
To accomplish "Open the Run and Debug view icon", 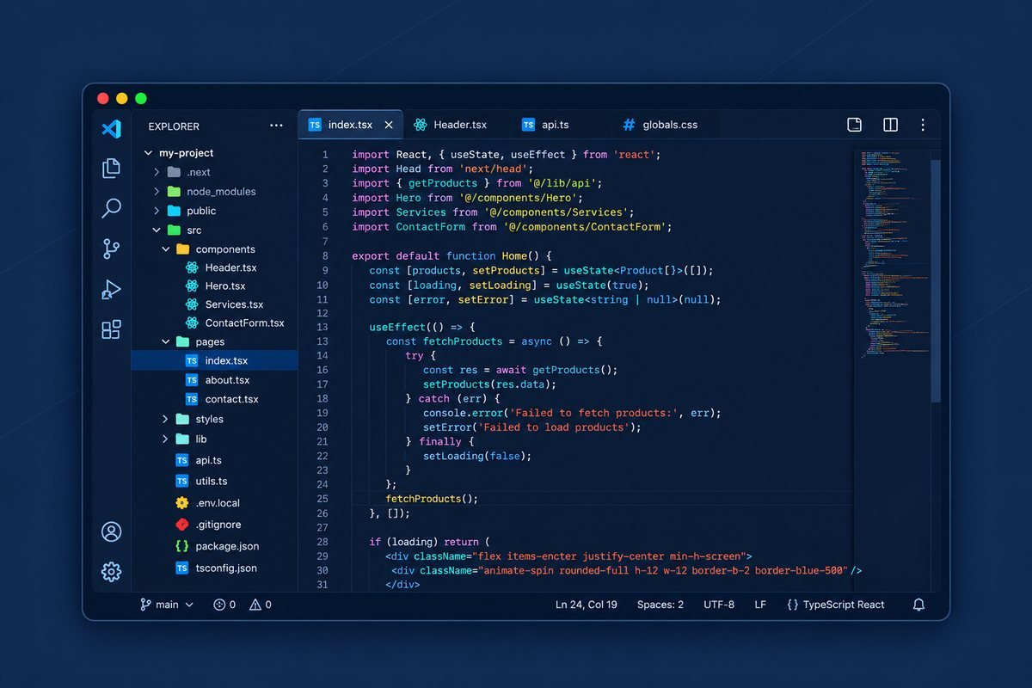I will click(x=111, y=290).
